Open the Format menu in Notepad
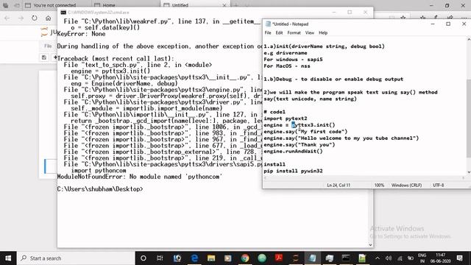This screenshot has height=265, width=471. 294,32
